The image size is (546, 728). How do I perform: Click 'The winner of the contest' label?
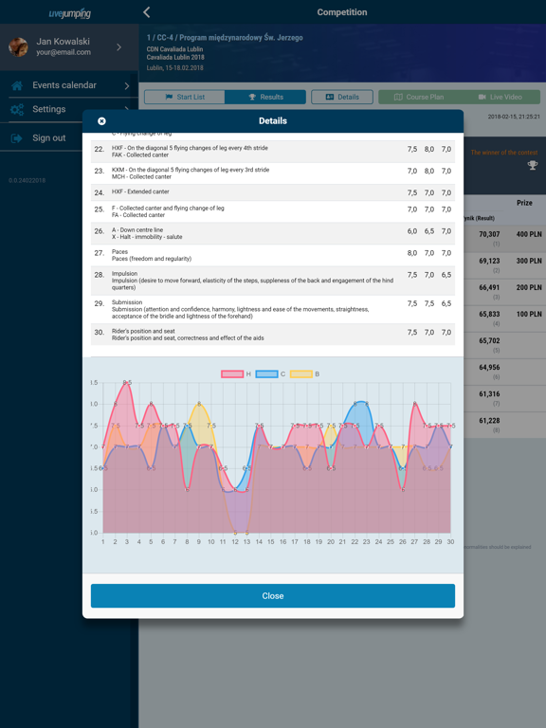point(504,153)
